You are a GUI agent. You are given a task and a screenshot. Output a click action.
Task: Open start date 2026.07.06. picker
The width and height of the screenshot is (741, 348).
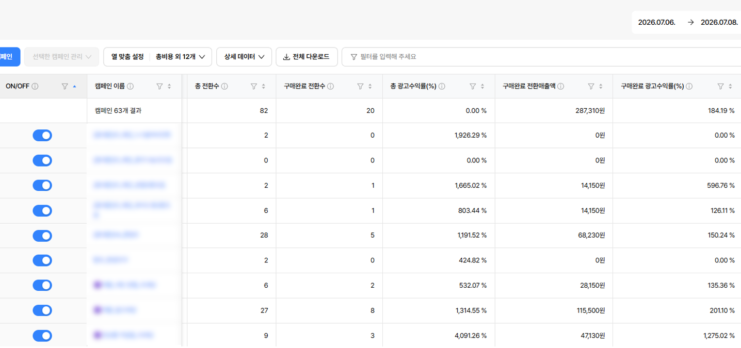pos(657,22)
